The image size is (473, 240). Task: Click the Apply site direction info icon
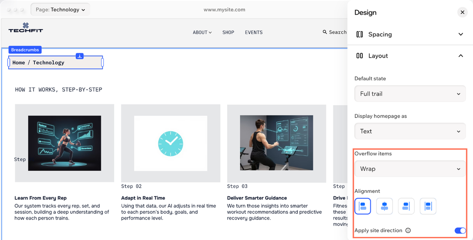coord(408,231)
